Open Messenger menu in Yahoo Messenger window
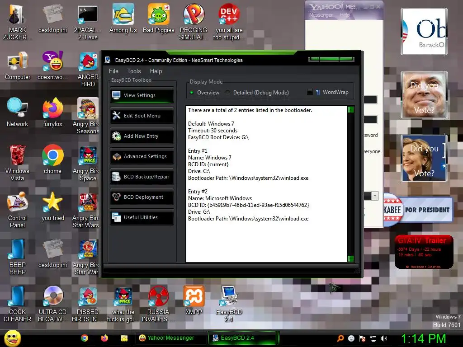The width and height of the screenshot is (463, 347). point(321,15)
